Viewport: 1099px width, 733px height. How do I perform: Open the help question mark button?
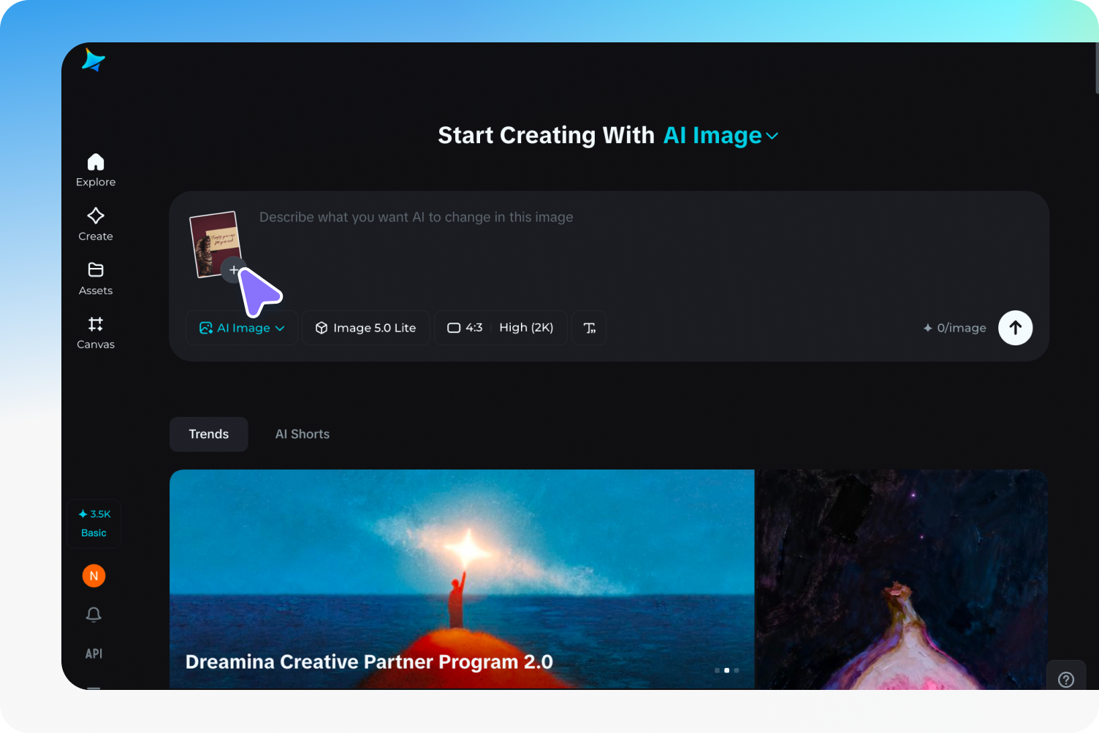point(1066,680)
